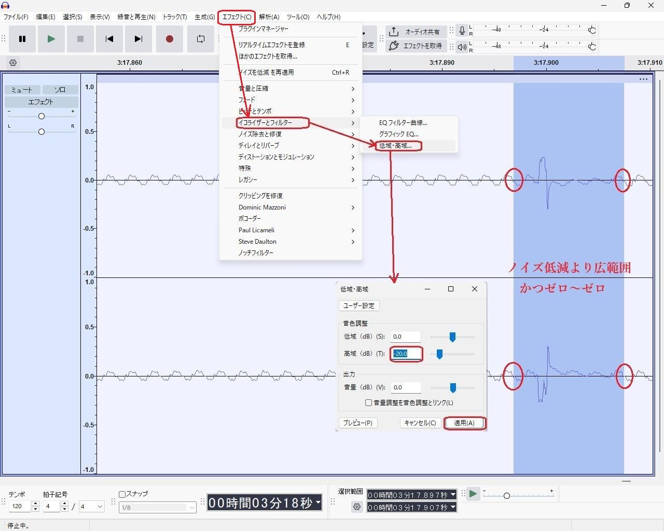Toggle the ソロ track button
Screen dimensions: 664x531
[x=60, y=90]
